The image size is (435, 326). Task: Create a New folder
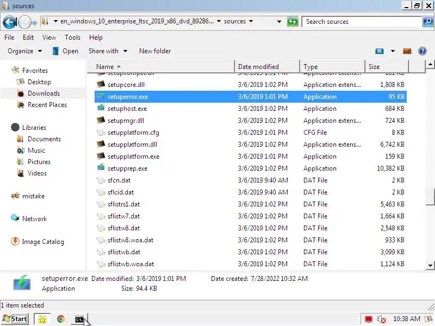[x=155, y=51]
